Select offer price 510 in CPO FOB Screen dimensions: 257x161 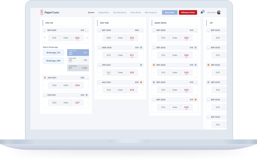pos(132,38)
